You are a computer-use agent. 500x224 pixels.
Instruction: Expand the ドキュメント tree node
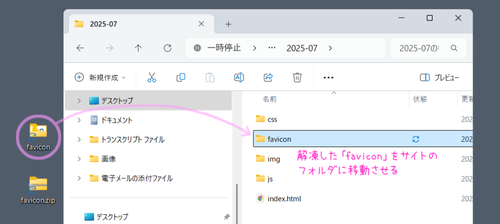point(79,120)
